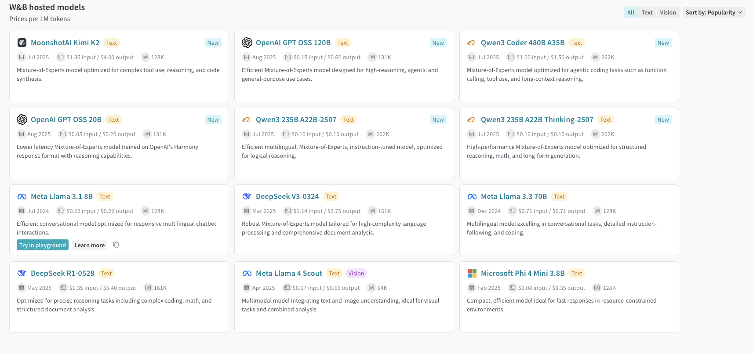Click the context window icon next to 128K on Kimi K2
The image size is (753, 354).
145,57
